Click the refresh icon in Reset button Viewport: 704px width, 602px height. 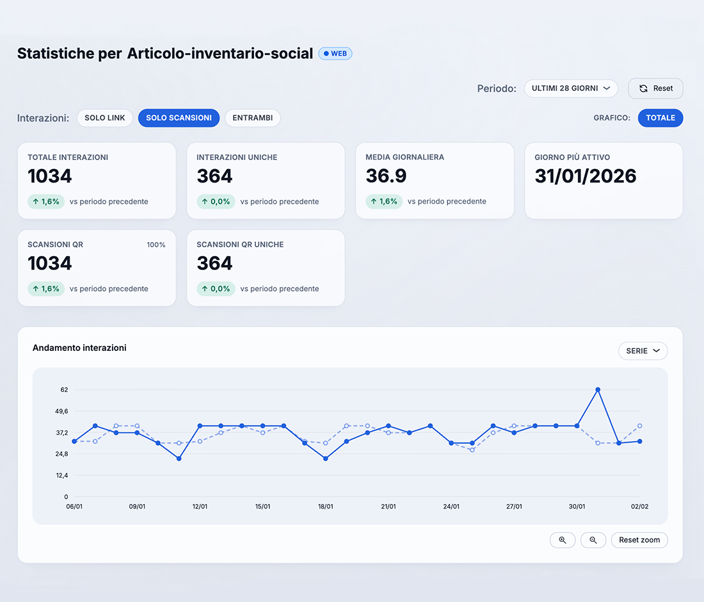point(643,88)
